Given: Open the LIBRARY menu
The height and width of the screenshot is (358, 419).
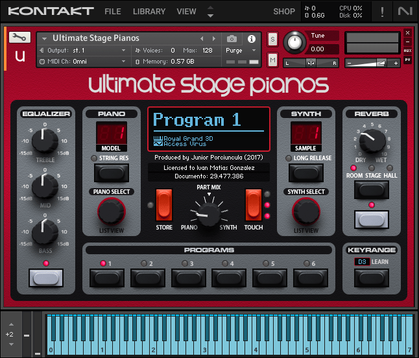Looking at the screenshot, I should (x=149, y=12).
